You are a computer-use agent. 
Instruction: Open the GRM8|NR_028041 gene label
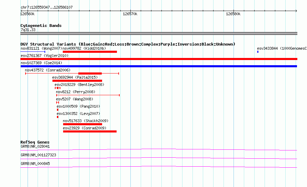35,147
